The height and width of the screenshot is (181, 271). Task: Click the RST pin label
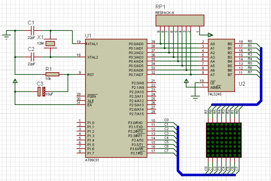click(x=90, y=75)
